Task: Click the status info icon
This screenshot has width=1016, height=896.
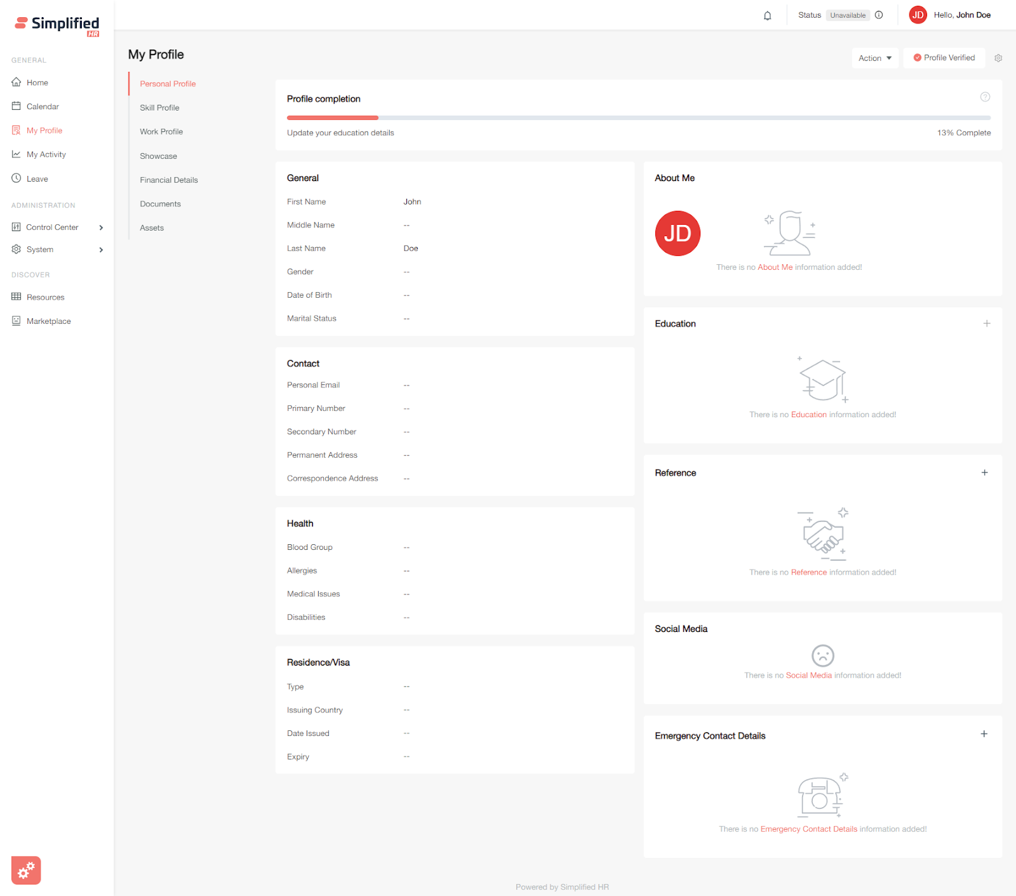Action: point(879,15)
